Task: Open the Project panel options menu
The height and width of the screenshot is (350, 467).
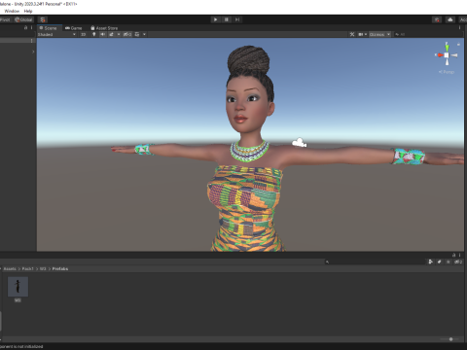Action: pyautogui.click(x=459, y=255)
